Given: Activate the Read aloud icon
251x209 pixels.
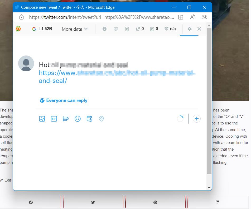Looking at the screenshot, I should click(x=192, y=17).
